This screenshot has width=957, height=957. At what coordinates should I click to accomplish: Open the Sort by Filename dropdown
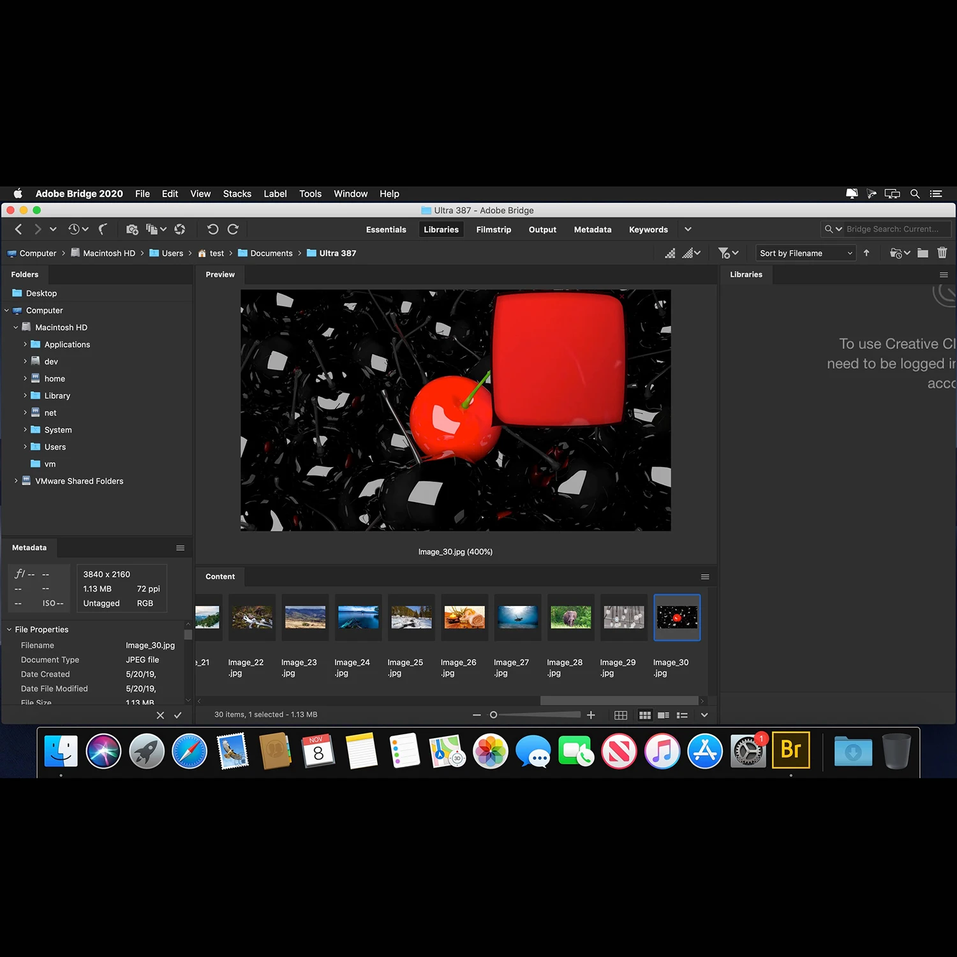[x=805, y=253]
